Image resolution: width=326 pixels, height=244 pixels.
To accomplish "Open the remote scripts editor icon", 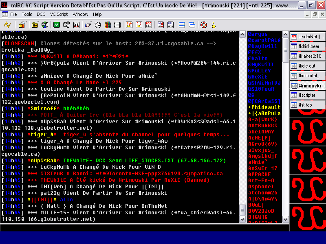I will click(76, 25).
